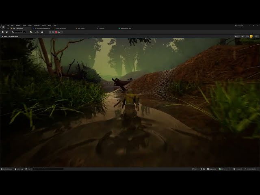Open Diagnostics in the status bar
The image size is (260, 195).
point(211,169)
